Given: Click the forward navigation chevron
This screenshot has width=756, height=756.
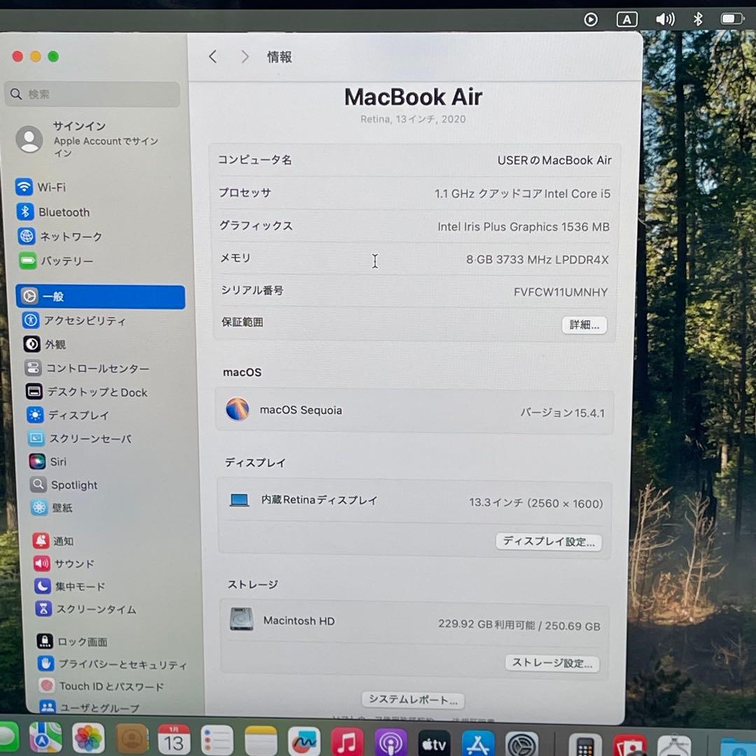Looking at the screenshot, I should pos(245,57).
